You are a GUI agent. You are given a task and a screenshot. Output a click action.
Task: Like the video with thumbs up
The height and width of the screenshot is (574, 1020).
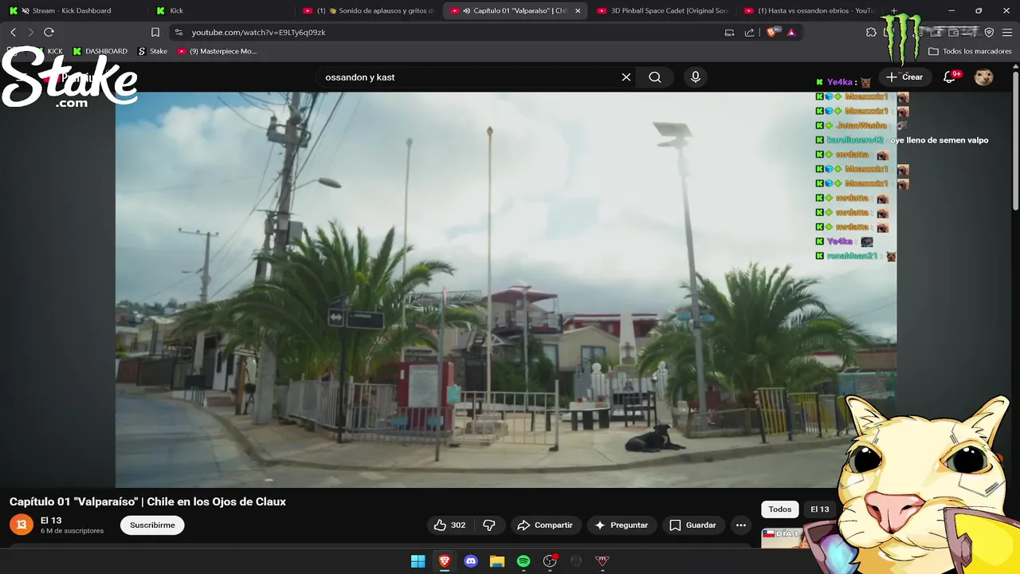click(449, 525)
